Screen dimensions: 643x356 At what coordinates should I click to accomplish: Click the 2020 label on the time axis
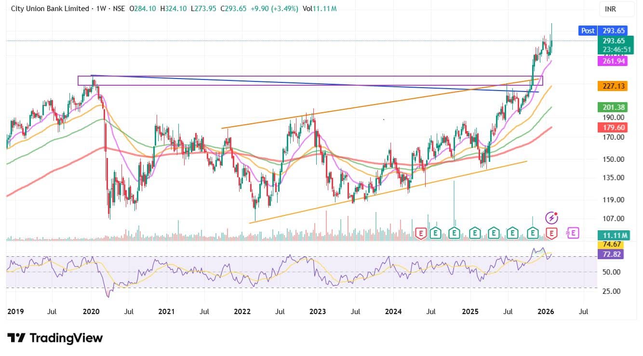[x=92, y=312]
